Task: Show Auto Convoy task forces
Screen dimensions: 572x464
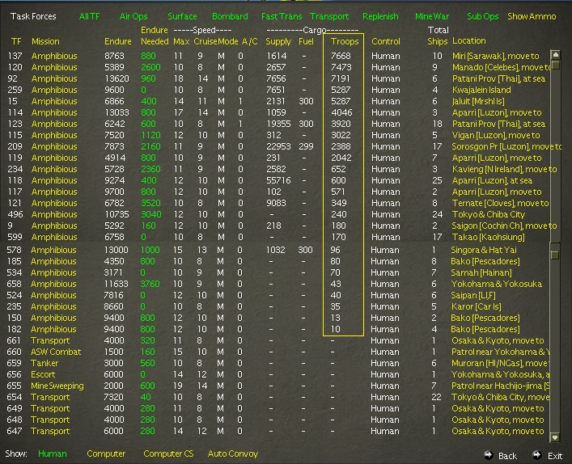Action: [x=233, y=453]
